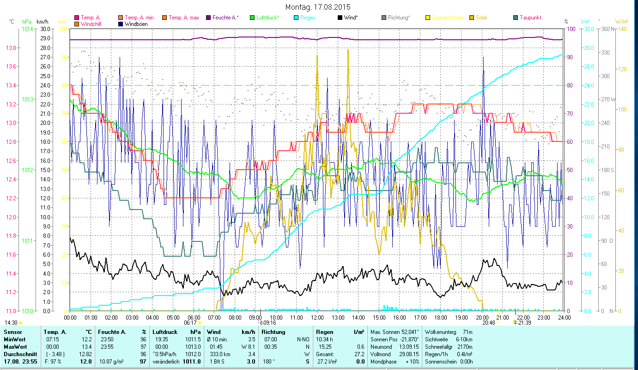Click the dark blue Windböen legend swatch
Image resolution: width=638 pixels, height=370 pixels.
pos(121,24)
